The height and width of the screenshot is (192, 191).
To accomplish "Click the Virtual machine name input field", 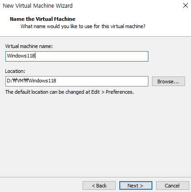I will click(x=77, y=56).
